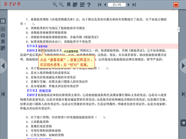
Task: Click the page number field 15 / 91
Action: 117,5
